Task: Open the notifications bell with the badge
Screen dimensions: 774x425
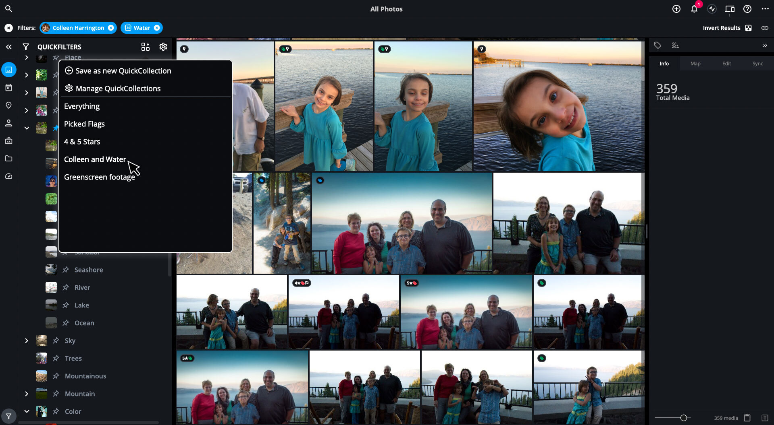Action: (694, 9)
